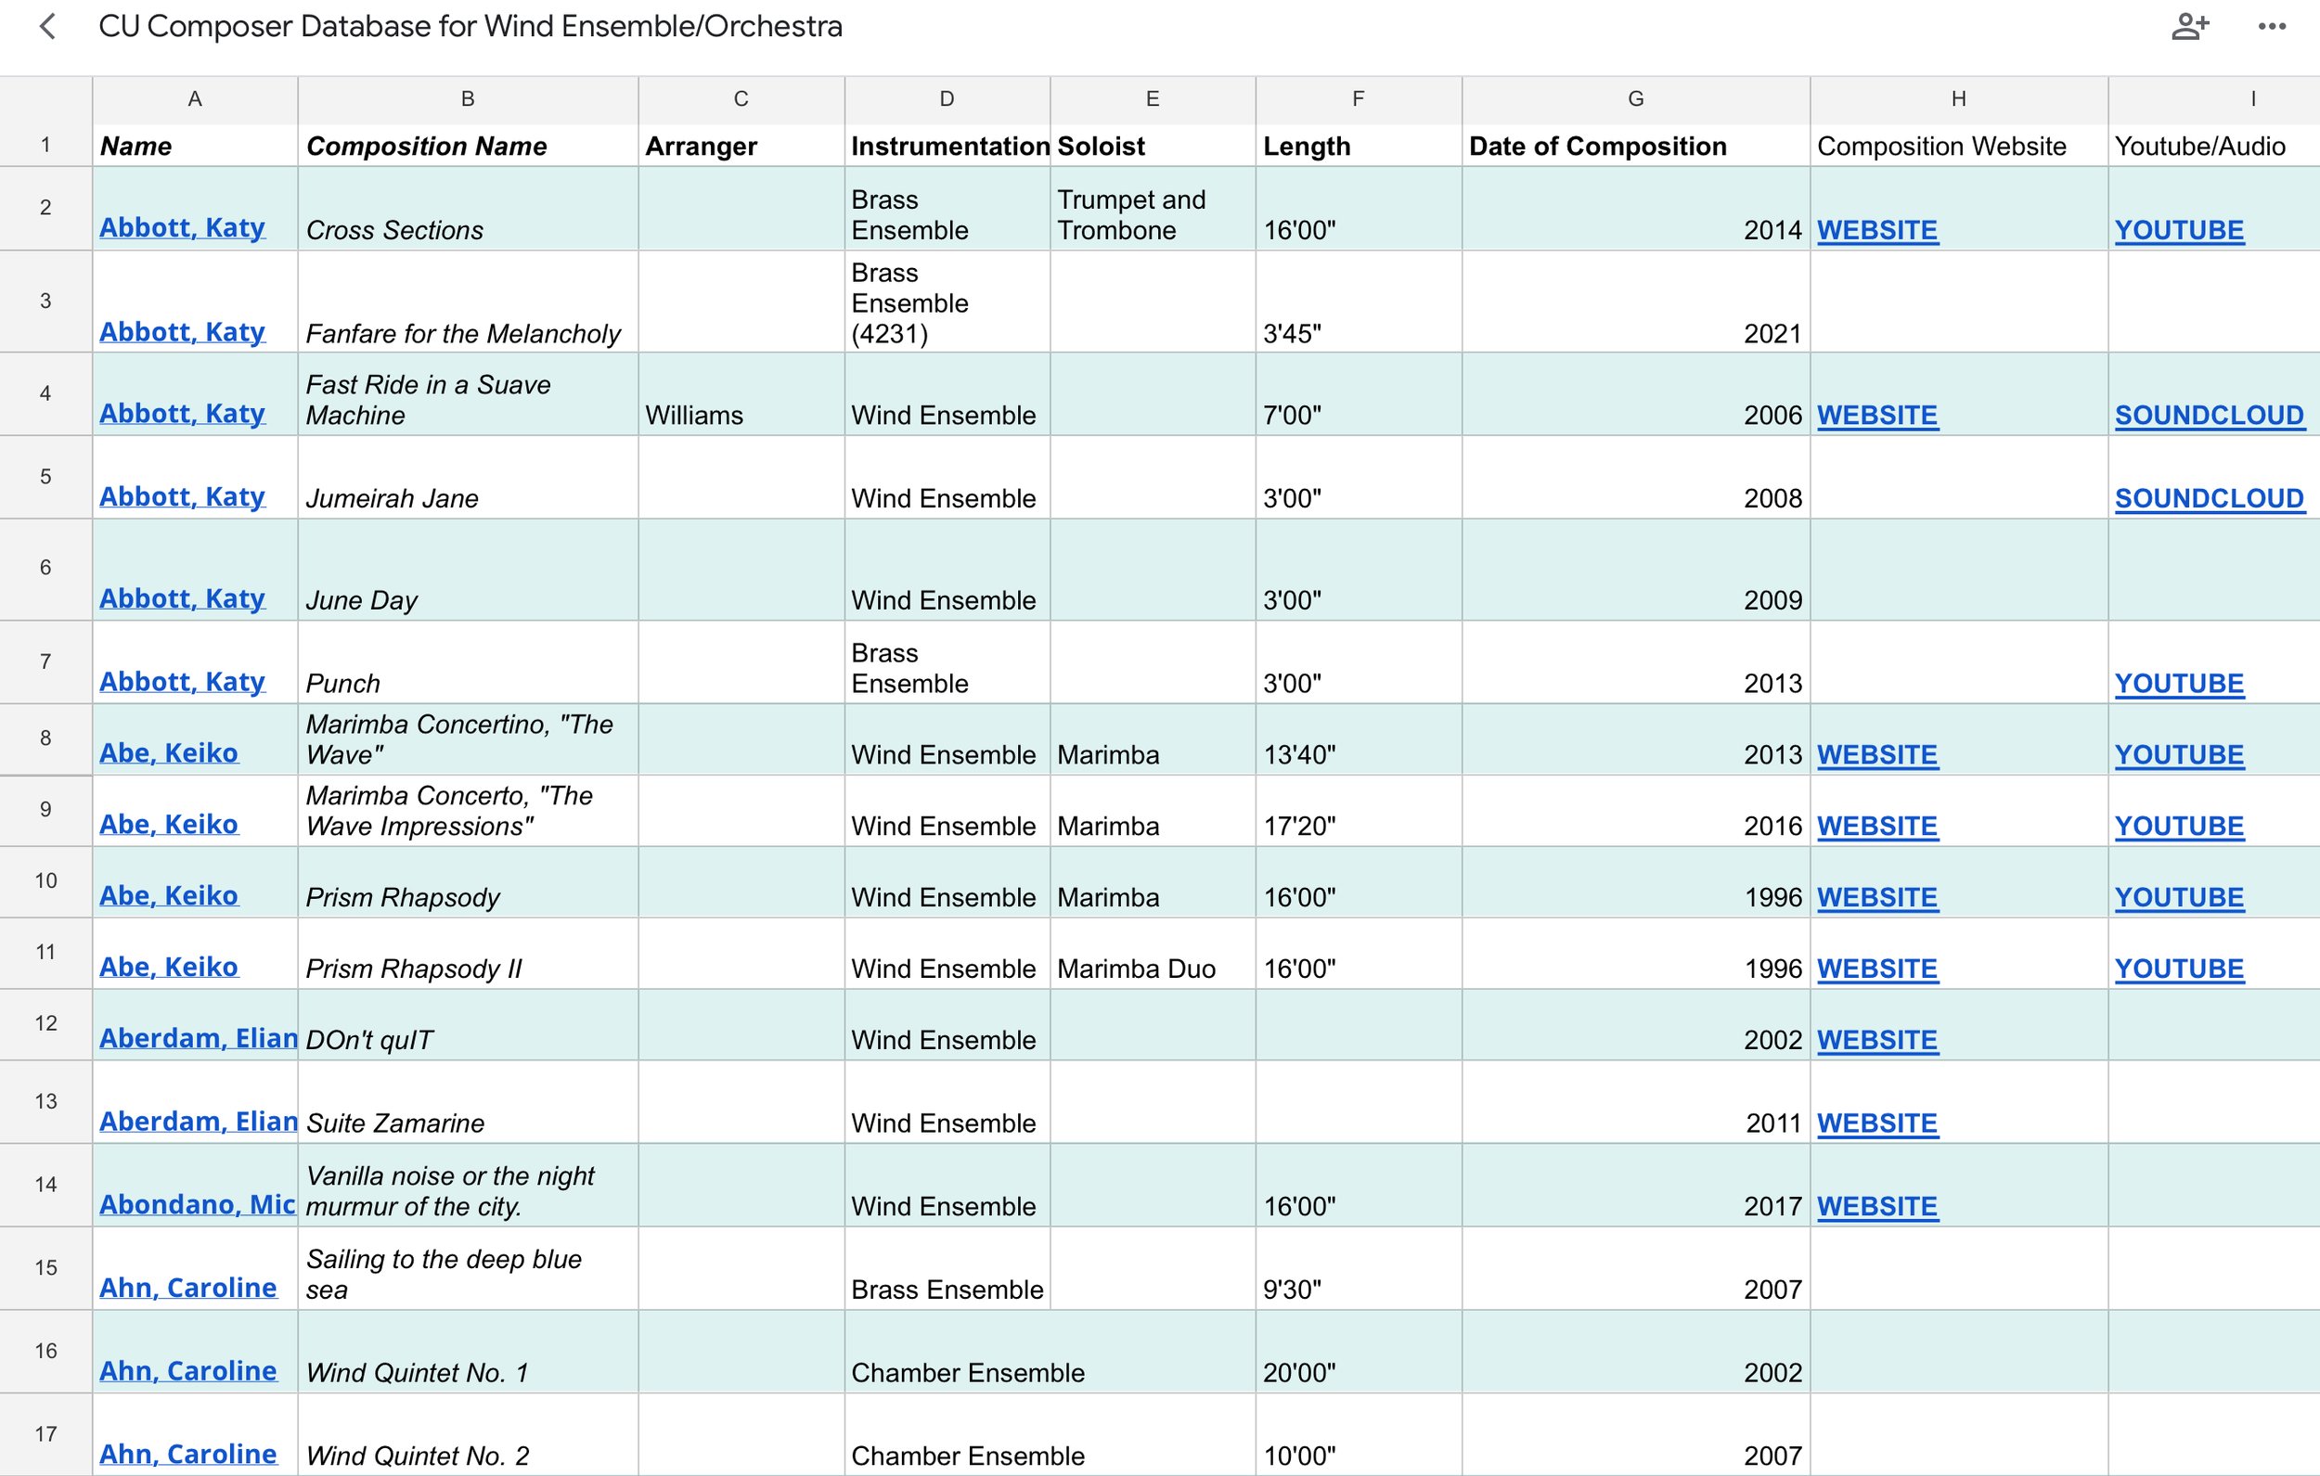Select 'Chamber Ensemble' cell in row 16
The width and height of the screenshot is (2320, 1476).
click(947, 1352)
